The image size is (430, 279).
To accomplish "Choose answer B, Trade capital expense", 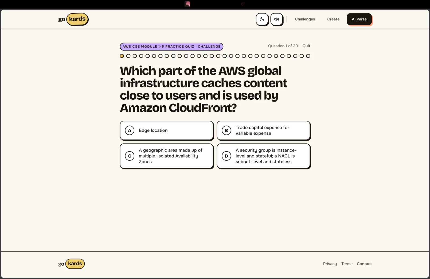I will point(264,130).
